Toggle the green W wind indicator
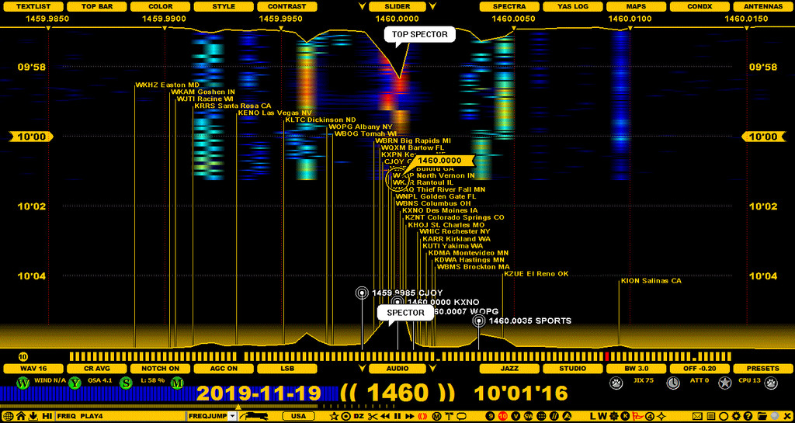 23,383
